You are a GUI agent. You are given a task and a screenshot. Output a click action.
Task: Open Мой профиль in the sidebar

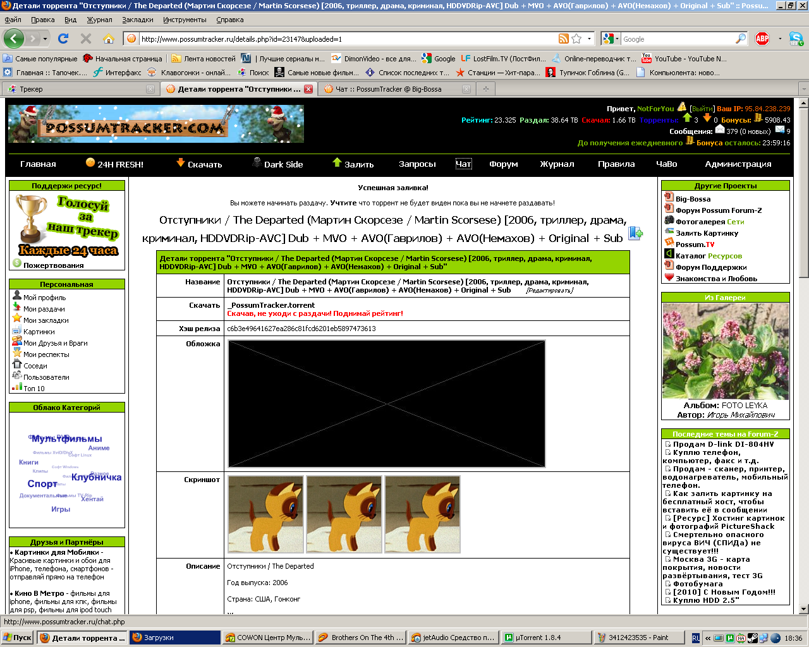click(44, 298)
